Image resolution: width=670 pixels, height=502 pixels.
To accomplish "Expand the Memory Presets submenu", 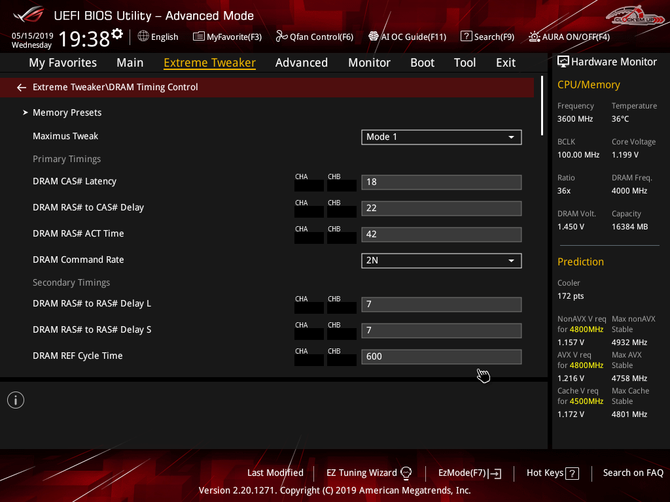I will pos(67,112).
